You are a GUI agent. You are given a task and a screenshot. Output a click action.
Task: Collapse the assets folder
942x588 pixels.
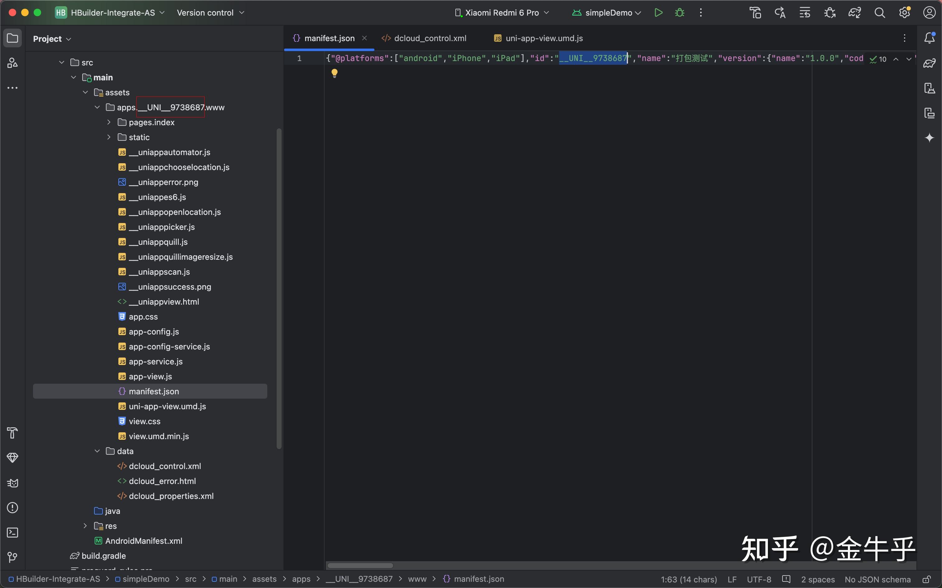point(86,92)
